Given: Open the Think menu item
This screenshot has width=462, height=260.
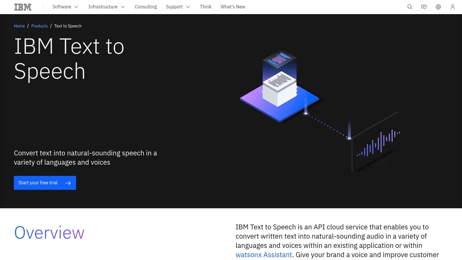Looking at the screenshot, I should tap(206, 7).
